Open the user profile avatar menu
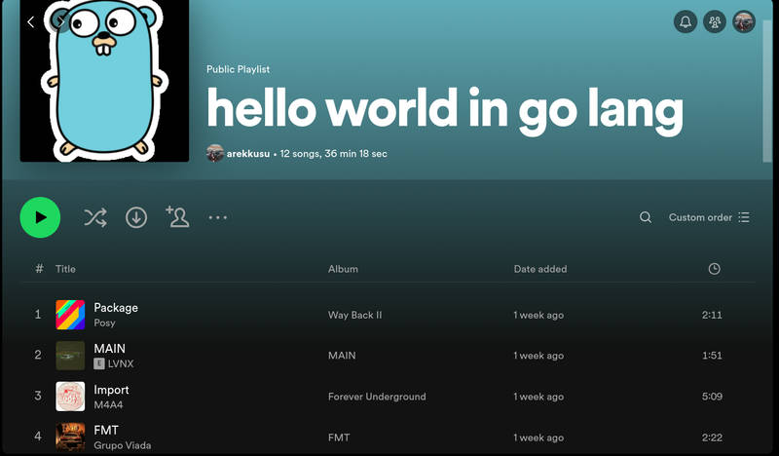This screenshot has width=779, height=456. [x=744, y=21]
